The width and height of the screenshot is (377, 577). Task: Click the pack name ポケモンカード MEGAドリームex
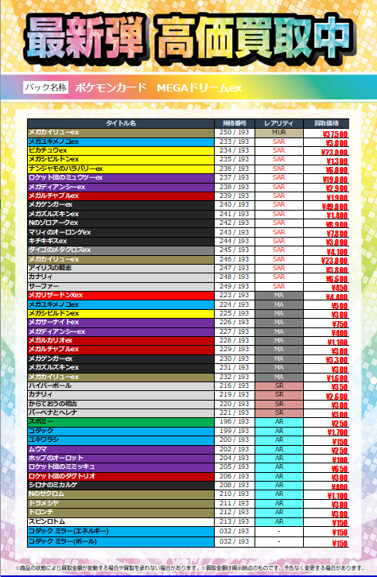coord(158,88)
